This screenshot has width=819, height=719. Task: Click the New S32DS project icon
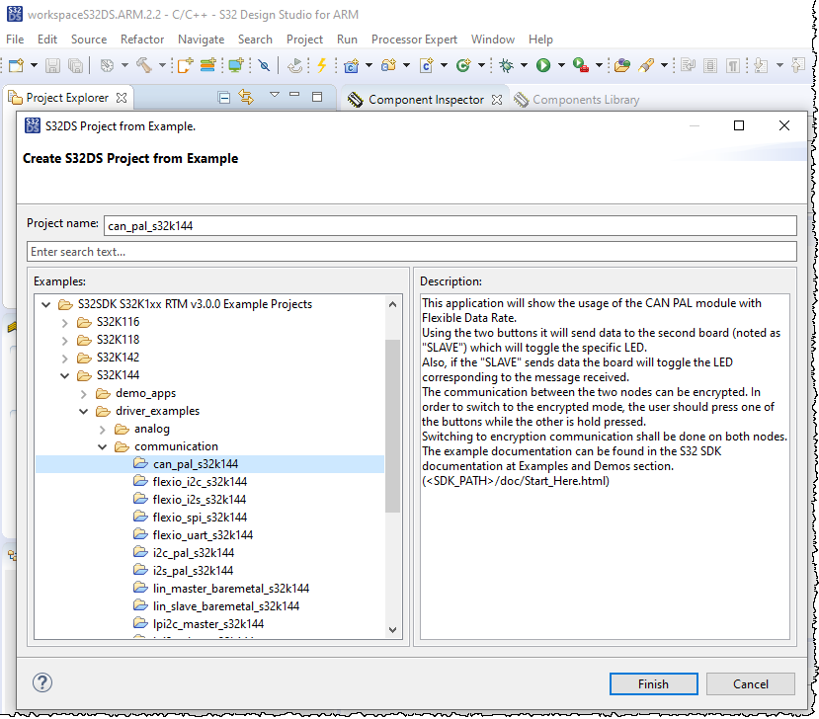[185, 65]
